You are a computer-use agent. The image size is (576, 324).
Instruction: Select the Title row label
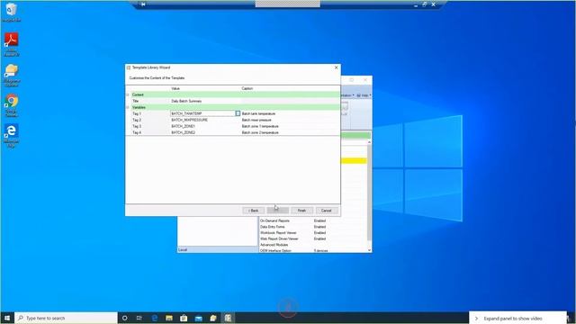point(136,101)
